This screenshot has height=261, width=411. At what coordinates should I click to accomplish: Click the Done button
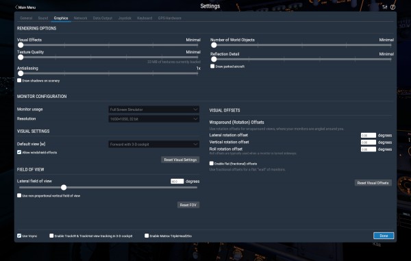pyautogui.click(x=384, y=236)
